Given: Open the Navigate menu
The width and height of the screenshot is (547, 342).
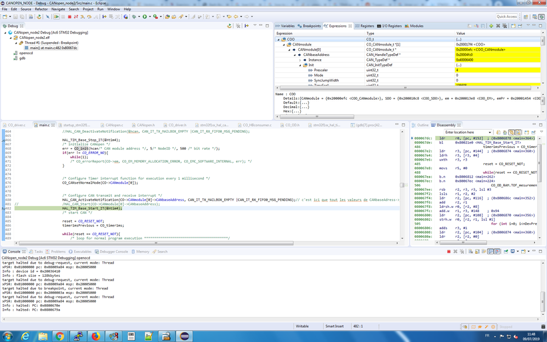Looking at the screenshot, I should tap(58, 9).
